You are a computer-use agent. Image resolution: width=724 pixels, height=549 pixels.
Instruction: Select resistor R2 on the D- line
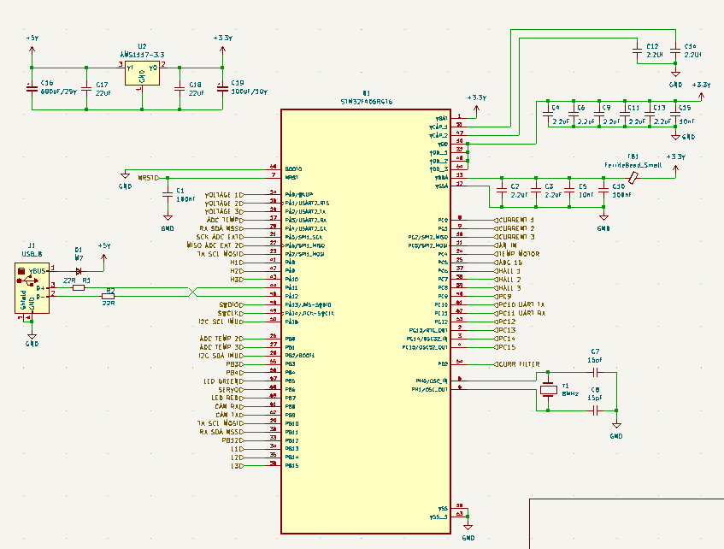point(108,296)
